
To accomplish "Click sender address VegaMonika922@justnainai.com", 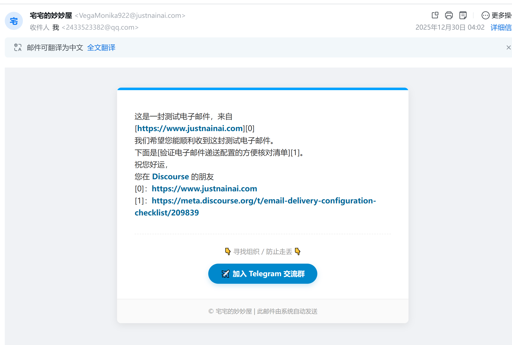I will (x=130, y=16).
